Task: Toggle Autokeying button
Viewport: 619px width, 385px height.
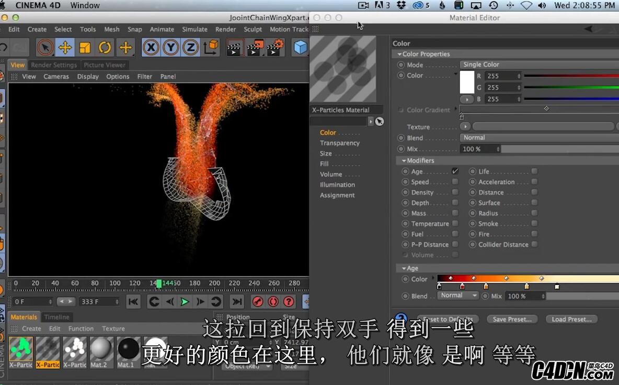Action: point(273,302)
